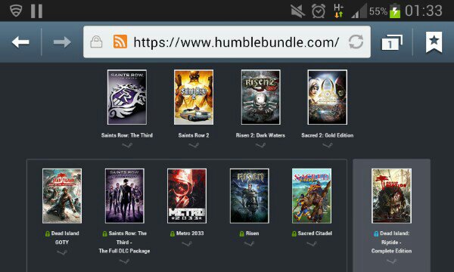Tap the muted sound status icon
454x272 pixels.
coord(297,11)
